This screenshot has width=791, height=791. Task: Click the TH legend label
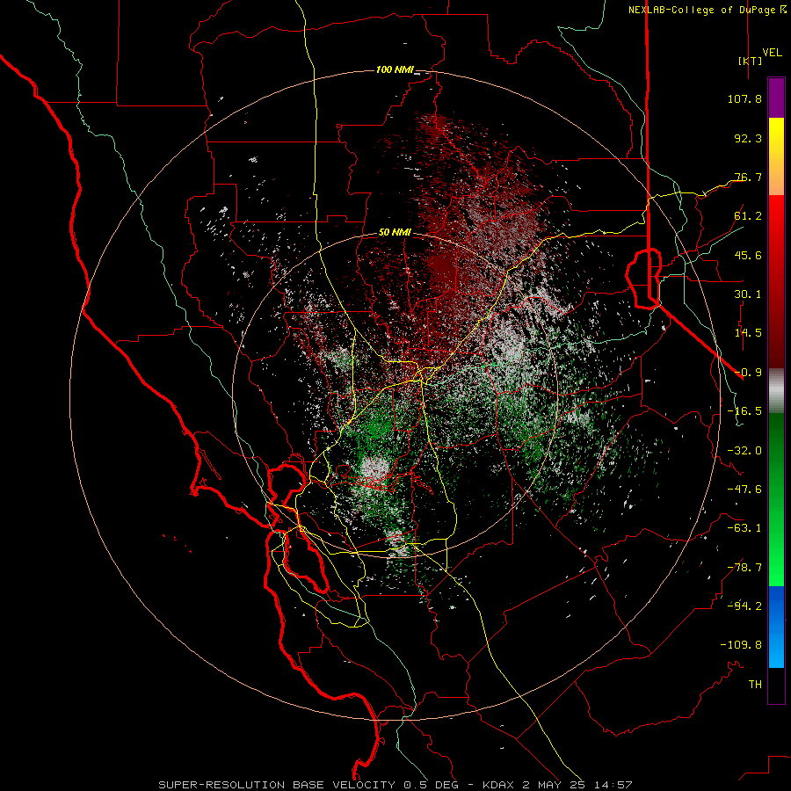pyautogui.click(x=755, y=685)
